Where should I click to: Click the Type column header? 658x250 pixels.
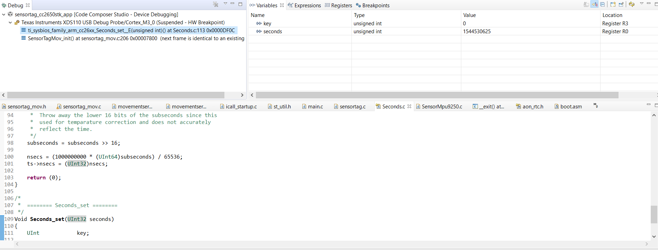(406, 15)
